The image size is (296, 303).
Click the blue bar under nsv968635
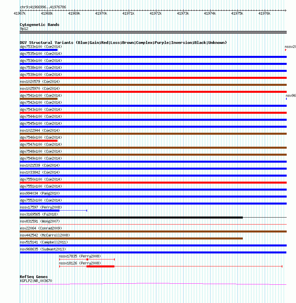(153, 252)
